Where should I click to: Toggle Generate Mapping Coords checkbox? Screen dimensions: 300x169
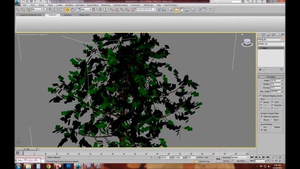tap(260, 96)
